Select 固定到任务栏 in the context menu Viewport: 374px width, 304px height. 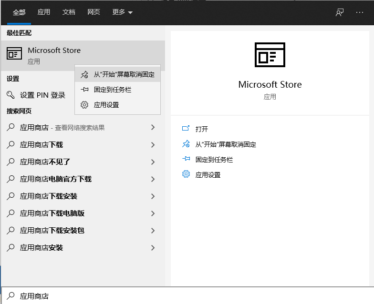[113, 90]
